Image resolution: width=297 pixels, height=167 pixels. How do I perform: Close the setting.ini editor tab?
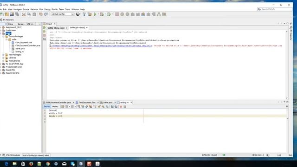point(131,103)
